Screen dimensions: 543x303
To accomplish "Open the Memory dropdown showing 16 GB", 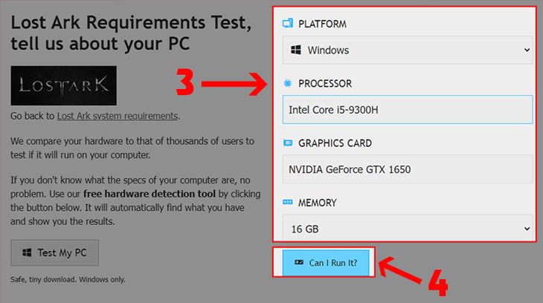I will [408, 228].
